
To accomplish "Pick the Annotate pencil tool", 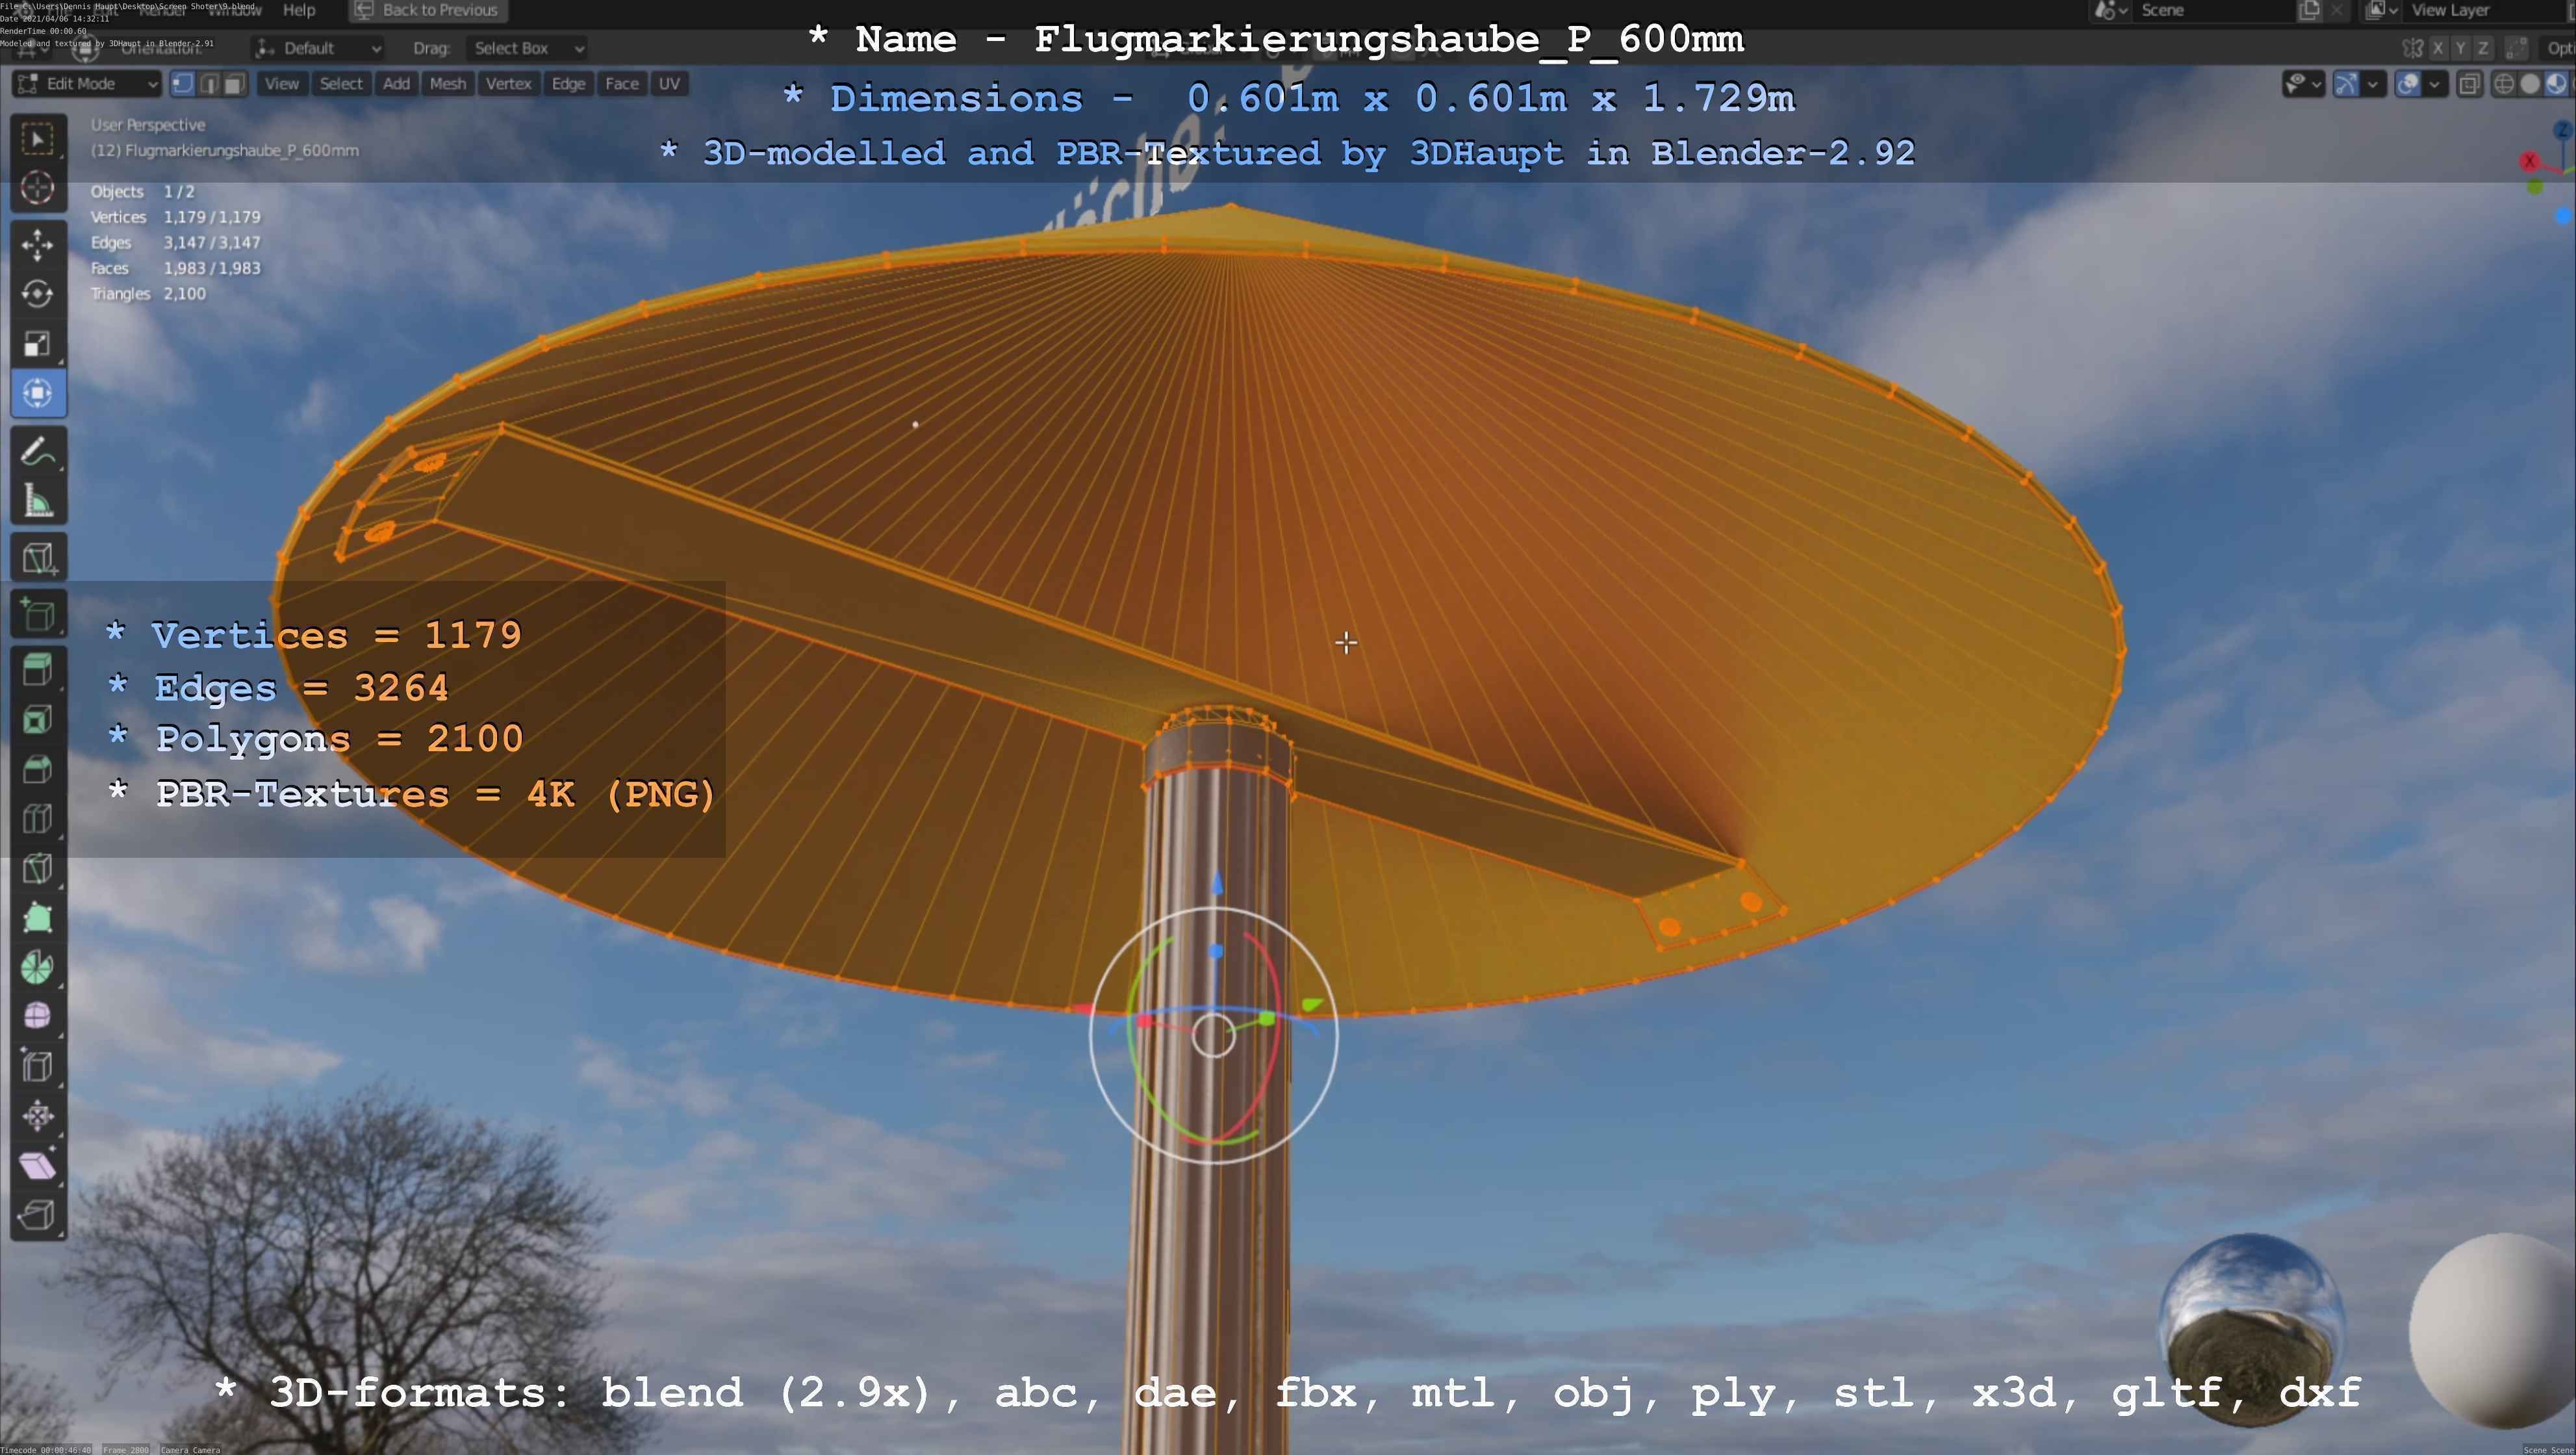I will click(x=38, y=451).
